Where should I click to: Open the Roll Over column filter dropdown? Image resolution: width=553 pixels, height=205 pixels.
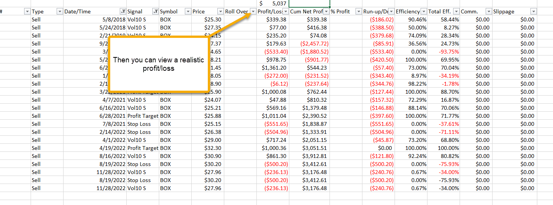tap(253, 11)
